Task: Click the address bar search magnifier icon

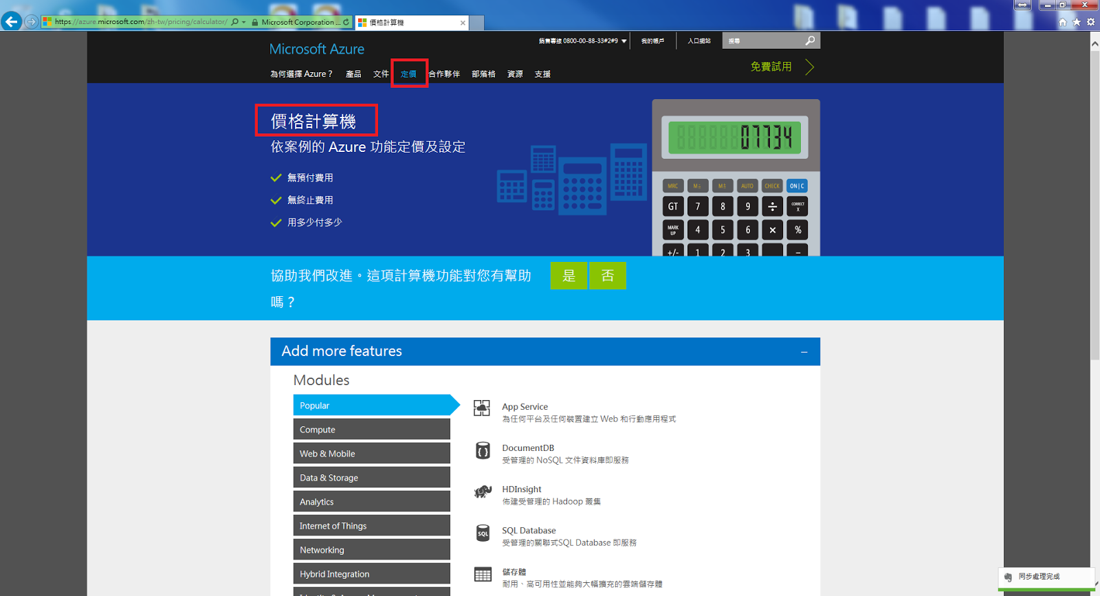Action: click(x=234, y=22)
